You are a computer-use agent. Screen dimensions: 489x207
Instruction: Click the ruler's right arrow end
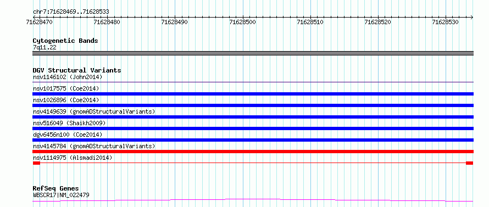click(x=471, y=17)
